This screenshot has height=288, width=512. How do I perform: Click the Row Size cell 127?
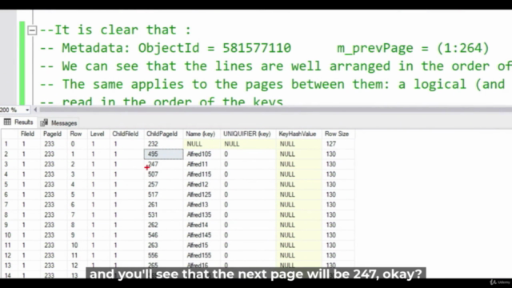(x=338, y=144)
